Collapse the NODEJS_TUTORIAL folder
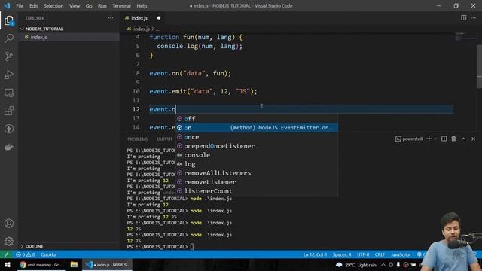 point(44,29)
